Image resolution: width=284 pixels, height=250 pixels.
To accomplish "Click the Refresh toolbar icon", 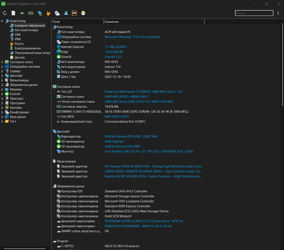I will click(x=5, y=13).
